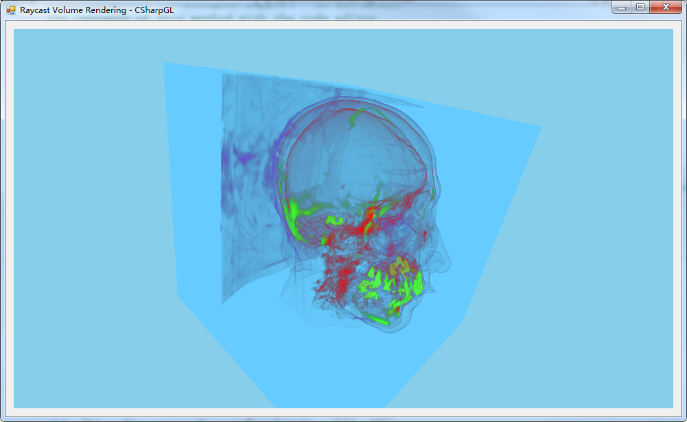
Task: Click the 'Raycast Volume Rendering - CSharpGL' title text
Action: click(x=96, y=10)
